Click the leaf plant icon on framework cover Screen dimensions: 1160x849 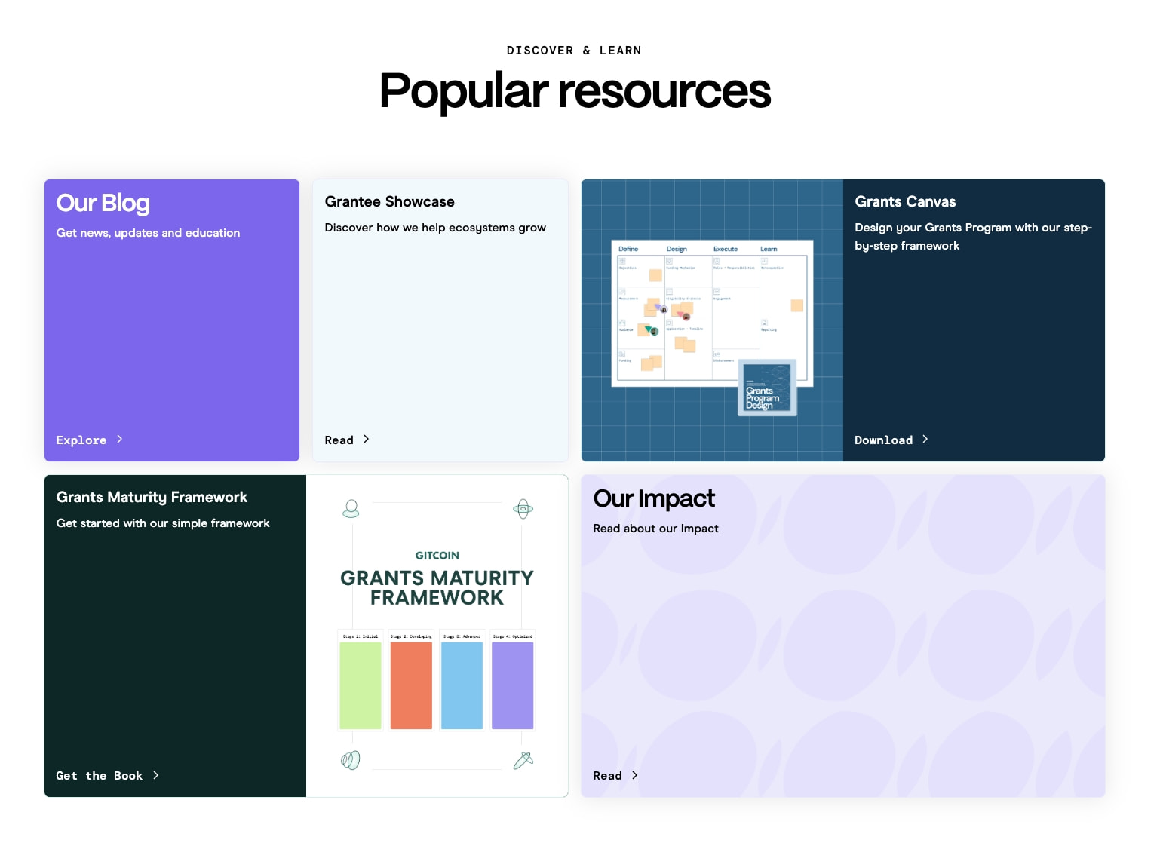(351, 760)
